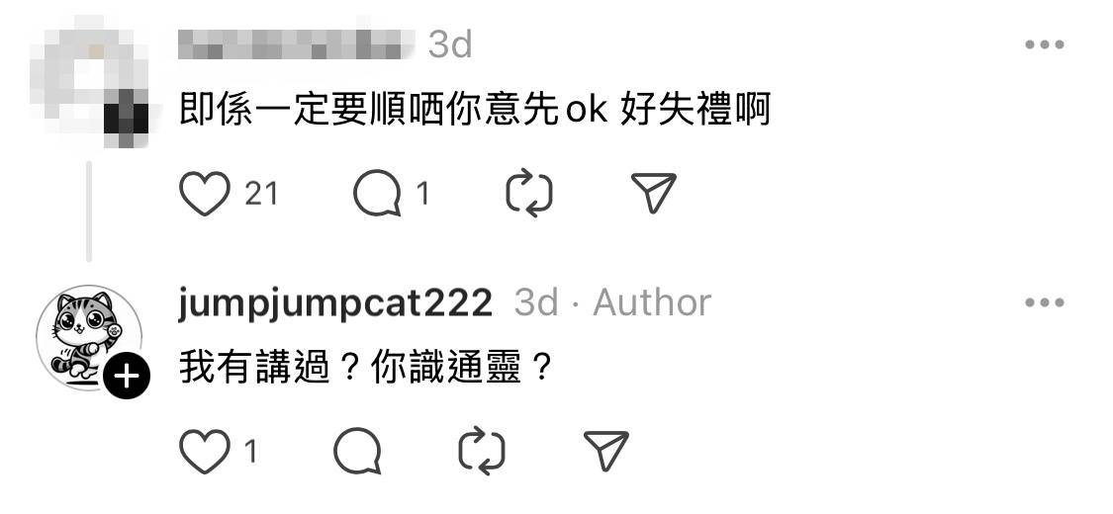Like jumpjumpcat222's reply

click(205, 451)
